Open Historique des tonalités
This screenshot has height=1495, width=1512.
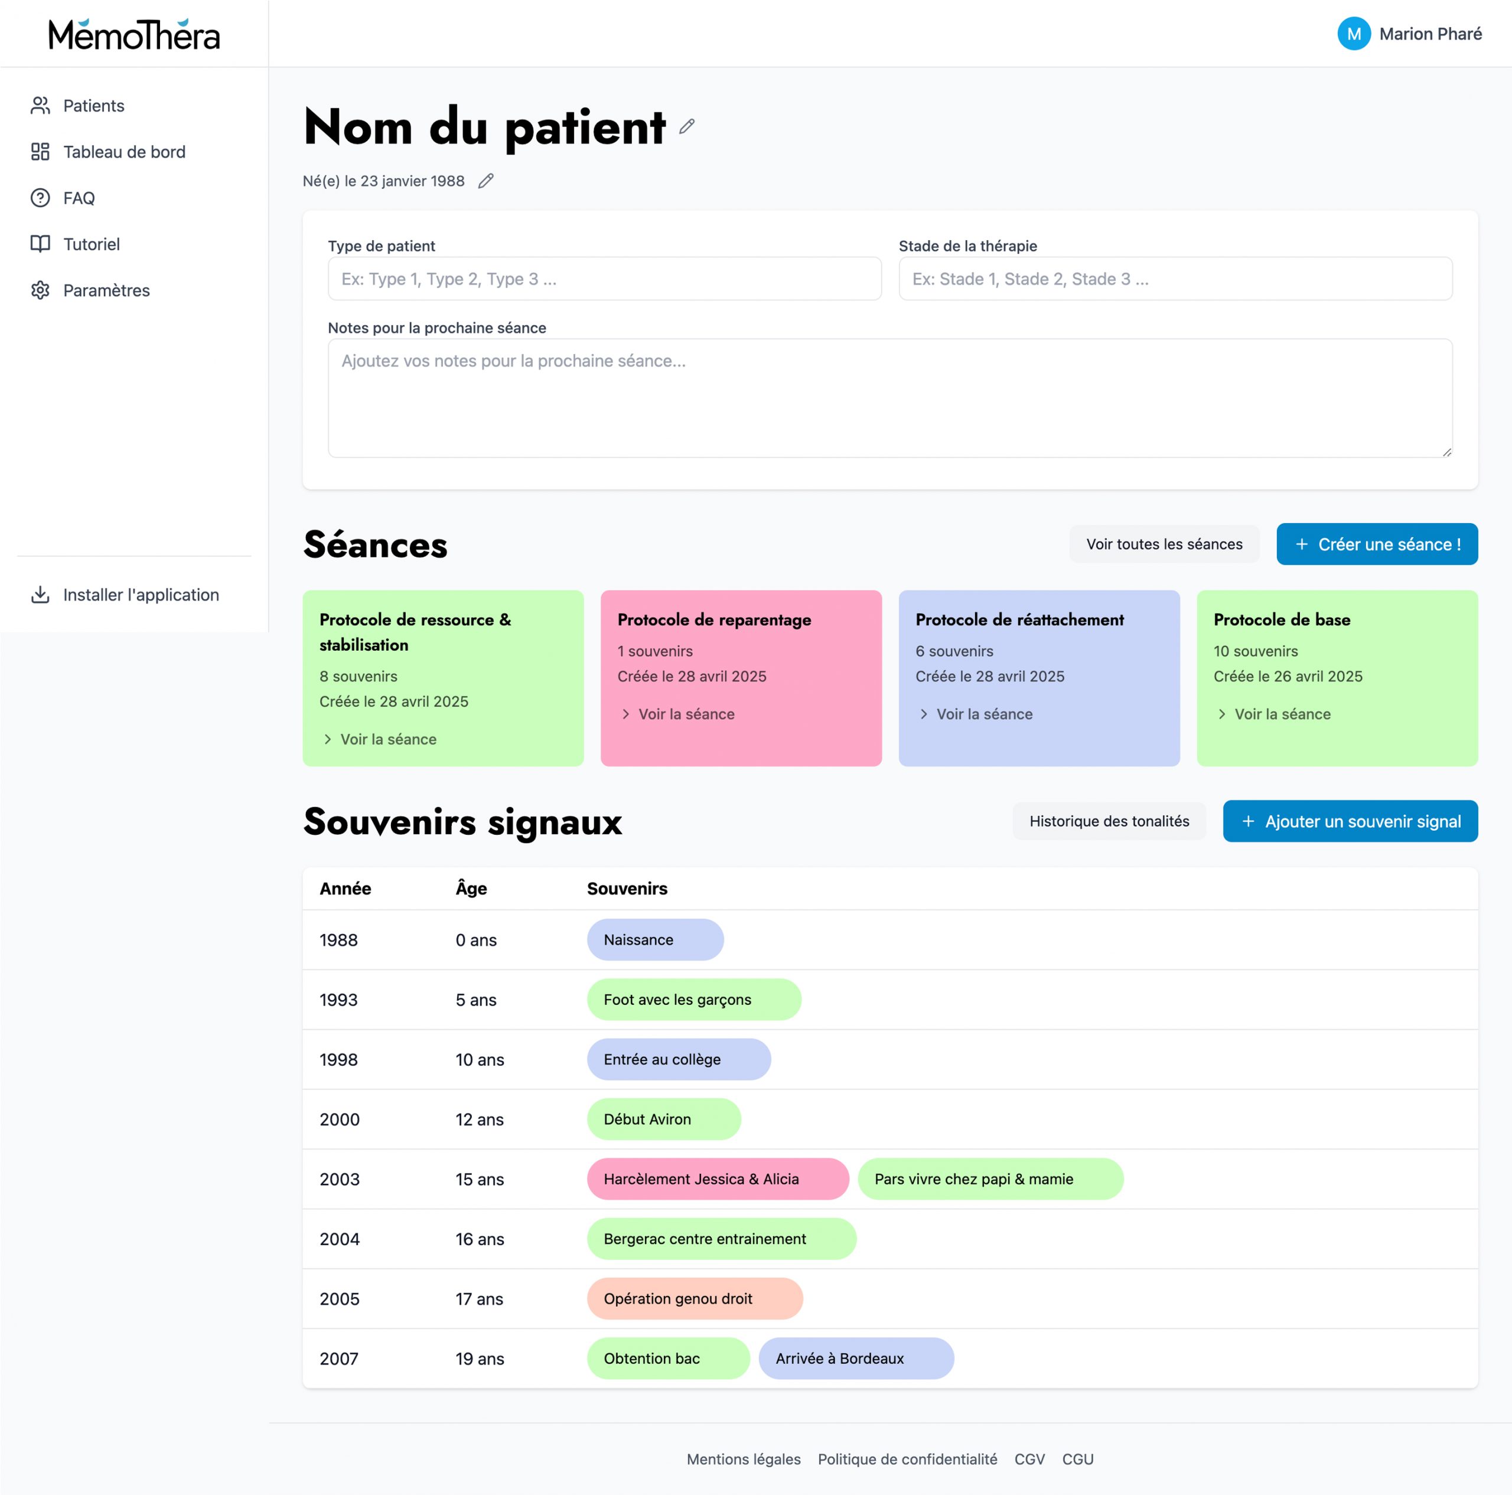click(x=1109, y=821)
